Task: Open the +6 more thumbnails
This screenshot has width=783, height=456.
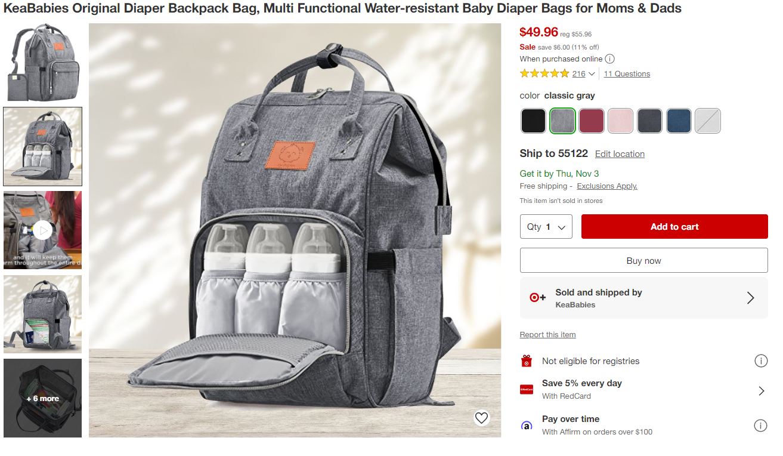Action: pyautogui.click(x=42, y=398)
